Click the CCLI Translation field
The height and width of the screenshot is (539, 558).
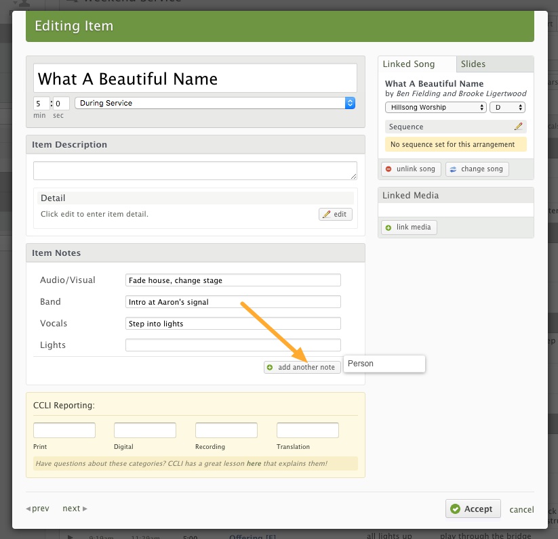pos(308,430)
